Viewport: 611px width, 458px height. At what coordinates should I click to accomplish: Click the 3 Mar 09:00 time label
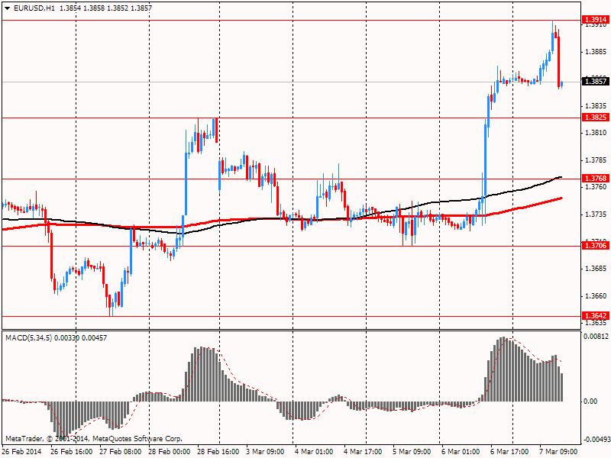(265, 452)
